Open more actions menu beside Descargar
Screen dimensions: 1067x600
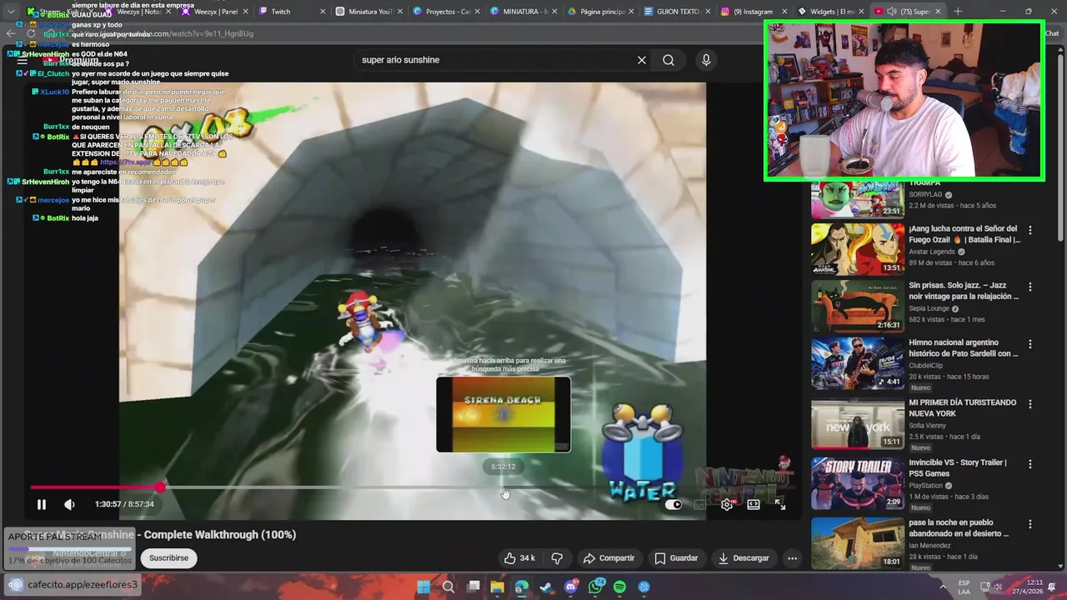793,558
